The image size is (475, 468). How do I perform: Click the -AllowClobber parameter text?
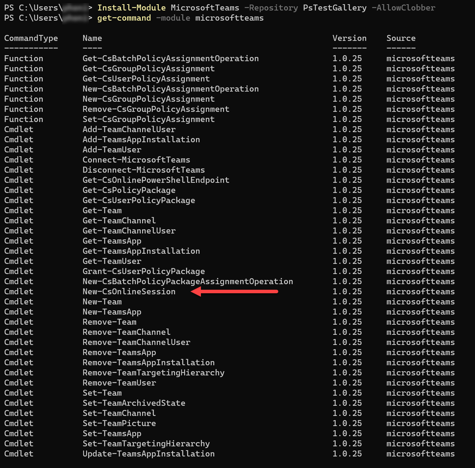click(404, 8)
